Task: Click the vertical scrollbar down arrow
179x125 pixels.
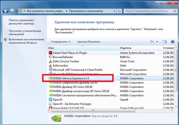Action: [176, 107]
